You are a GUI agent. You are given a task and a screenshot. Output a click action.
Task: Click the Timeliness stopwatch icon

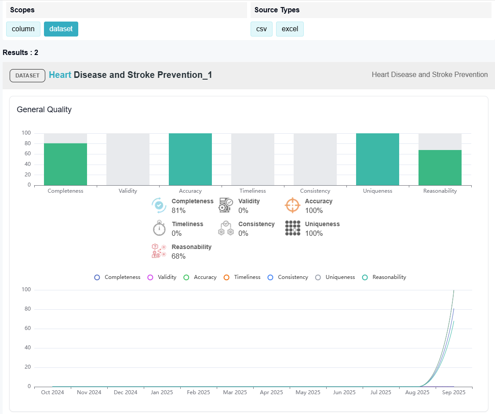(159, 228)
